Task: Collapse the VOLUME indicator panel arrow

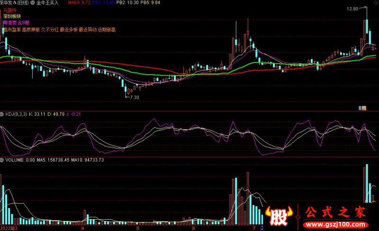Action: (x=2, y=160)
